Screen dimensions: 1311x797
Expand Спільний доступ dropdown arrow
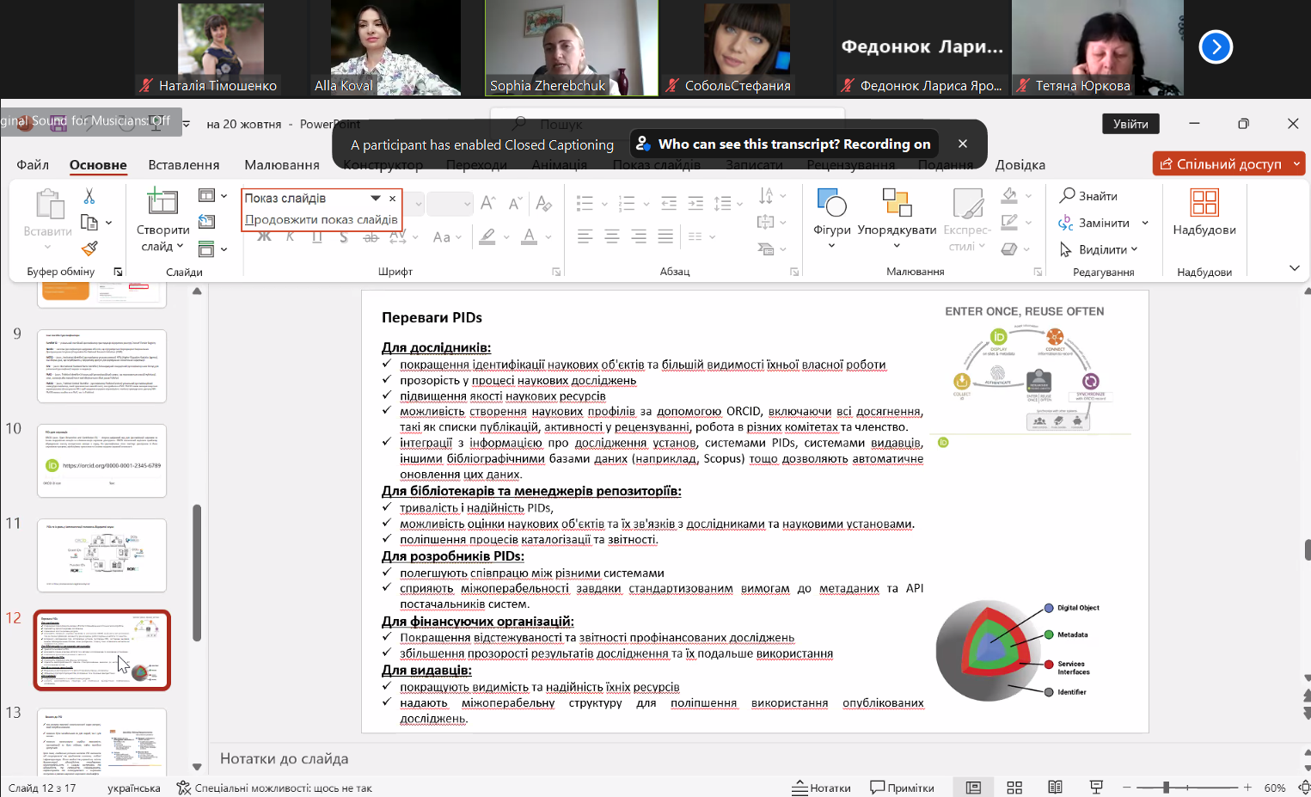[x=1296, y=163]
